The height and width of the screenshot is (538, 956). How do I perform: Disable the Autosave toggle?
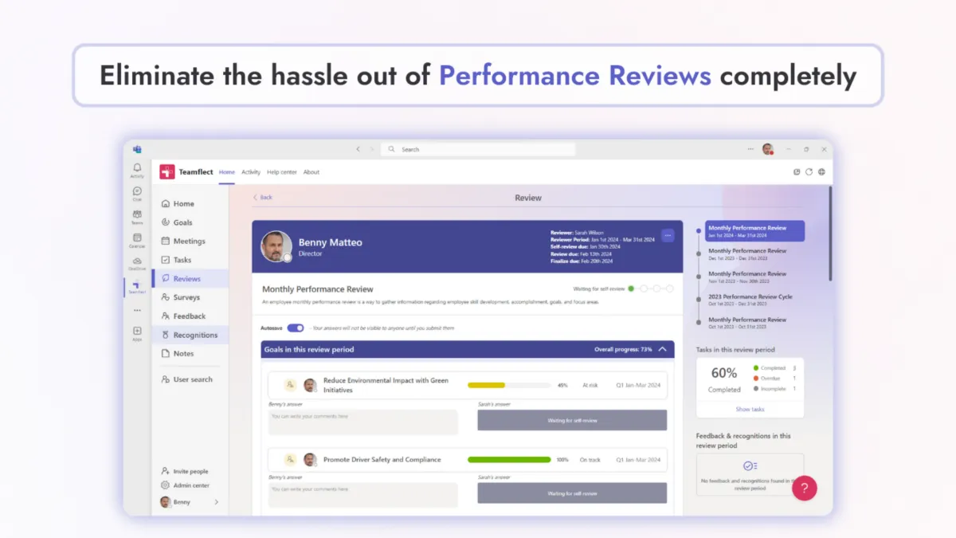point(295,328)
